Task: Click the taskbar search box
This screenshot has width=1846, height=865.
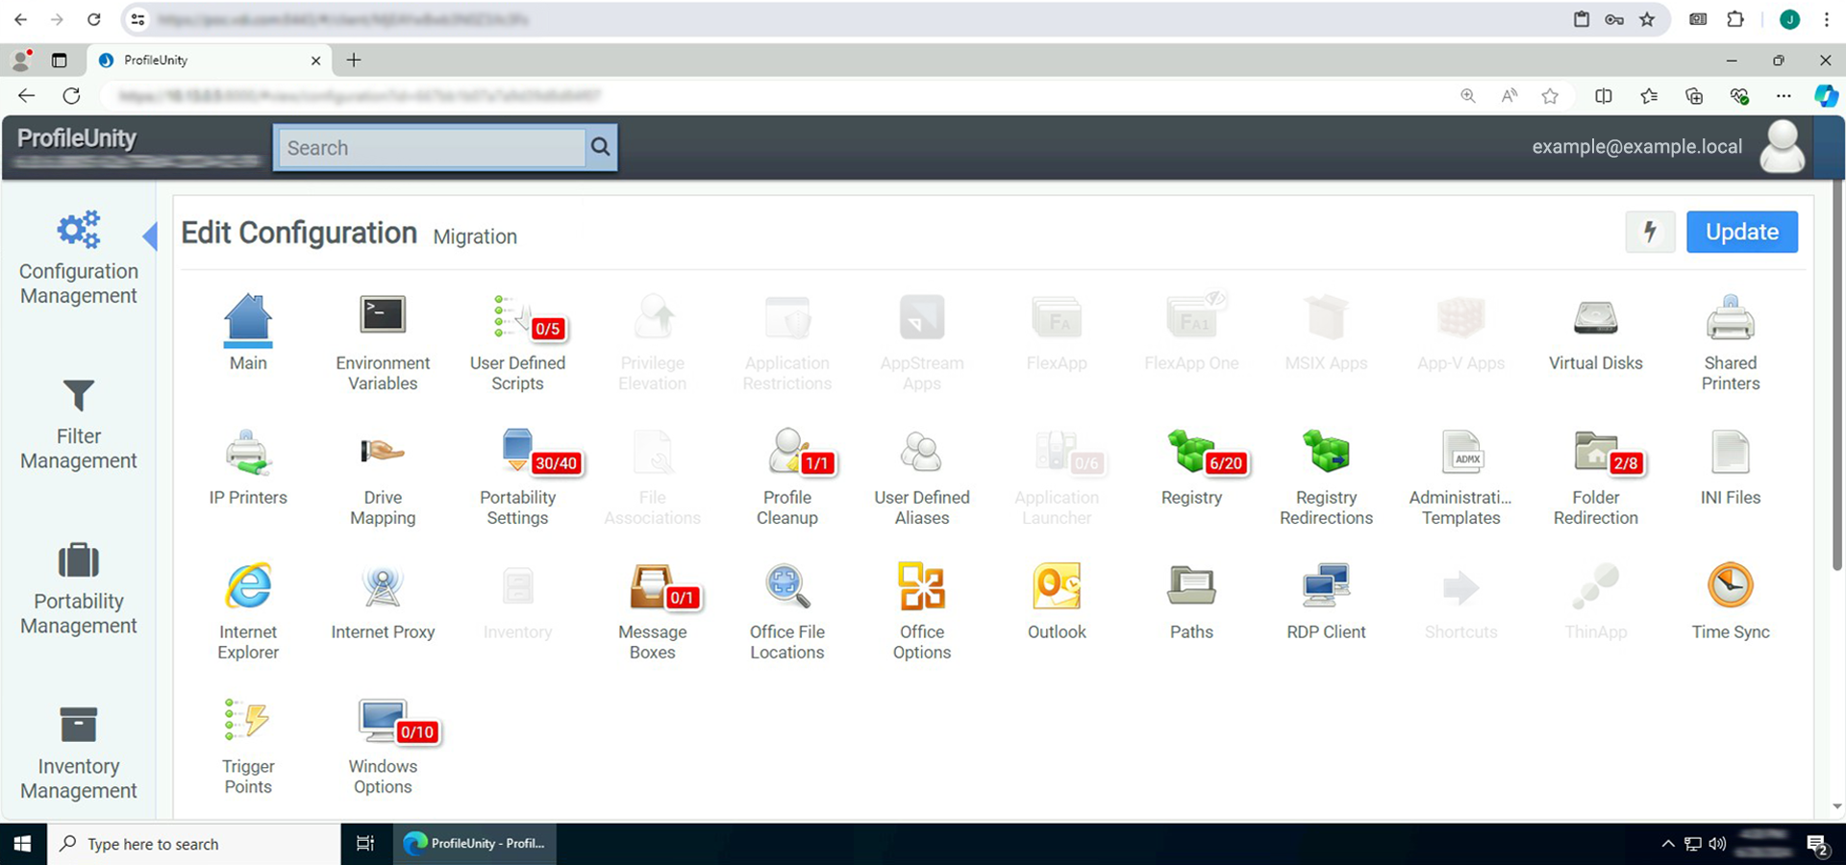Action: [193, 844]
